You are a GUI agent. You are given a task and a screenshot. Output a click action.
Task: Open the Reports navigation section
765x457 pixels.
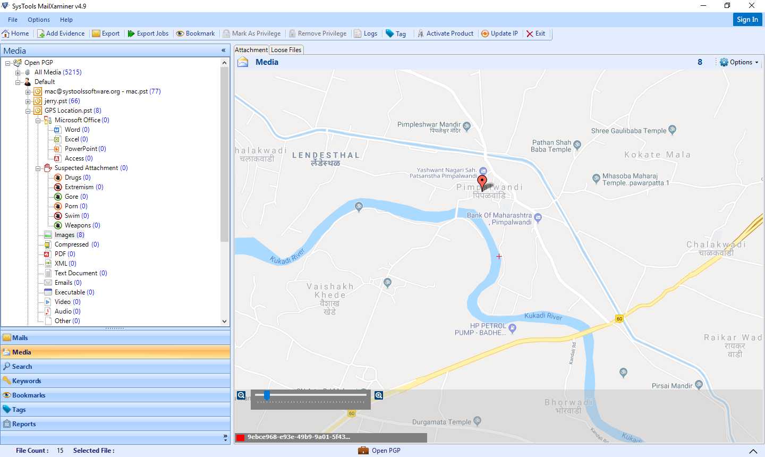pos(115,424)
